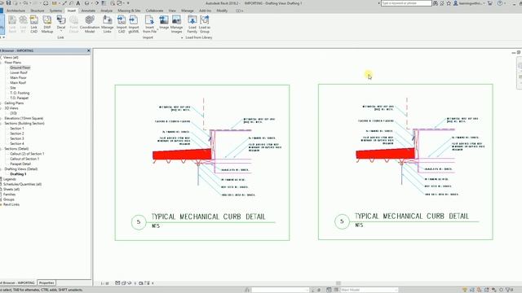Open the Add-Ins ribbon tab
Screen dimensions: 522x293
pyautogui.click(x=205, y=11)
